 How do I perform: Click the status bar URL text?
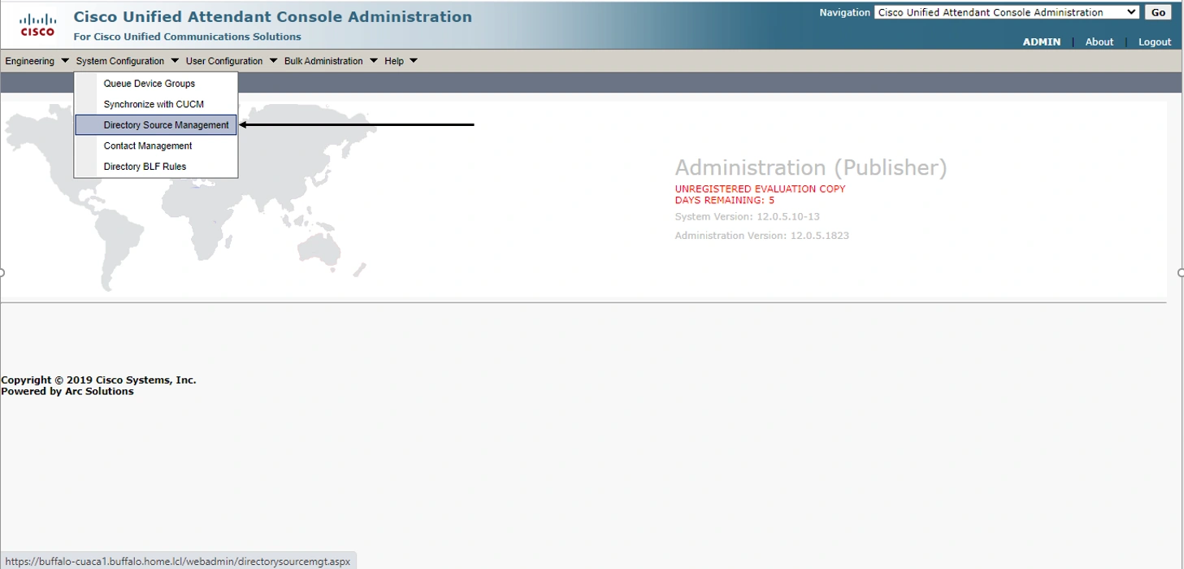tap(178, 561)
